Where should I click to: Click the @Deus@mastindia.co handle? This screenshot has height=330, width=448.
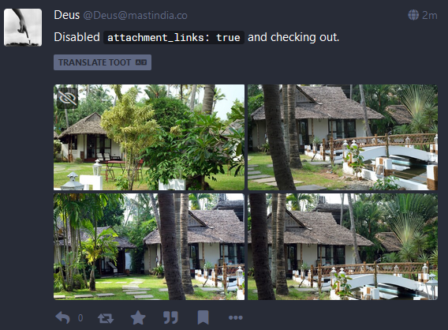tap(135, 15)
